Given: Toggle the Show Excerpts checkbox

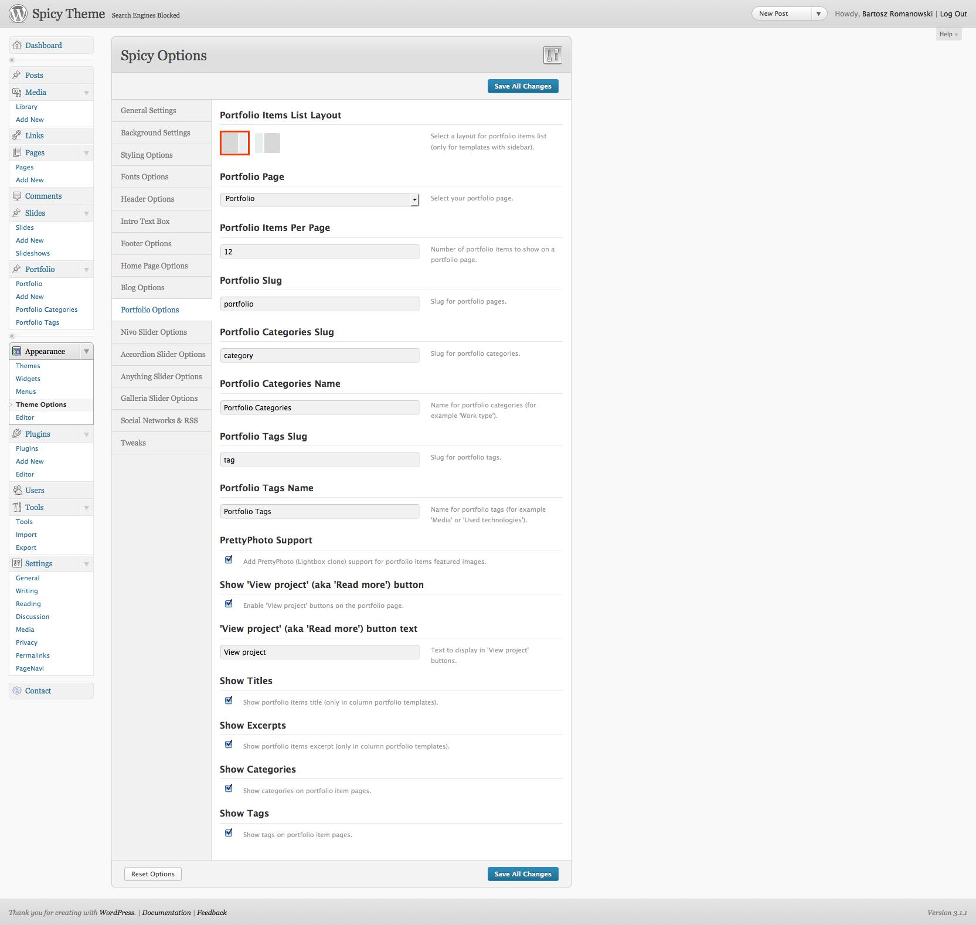Looking at the screenshot, I should pos(229,744).
